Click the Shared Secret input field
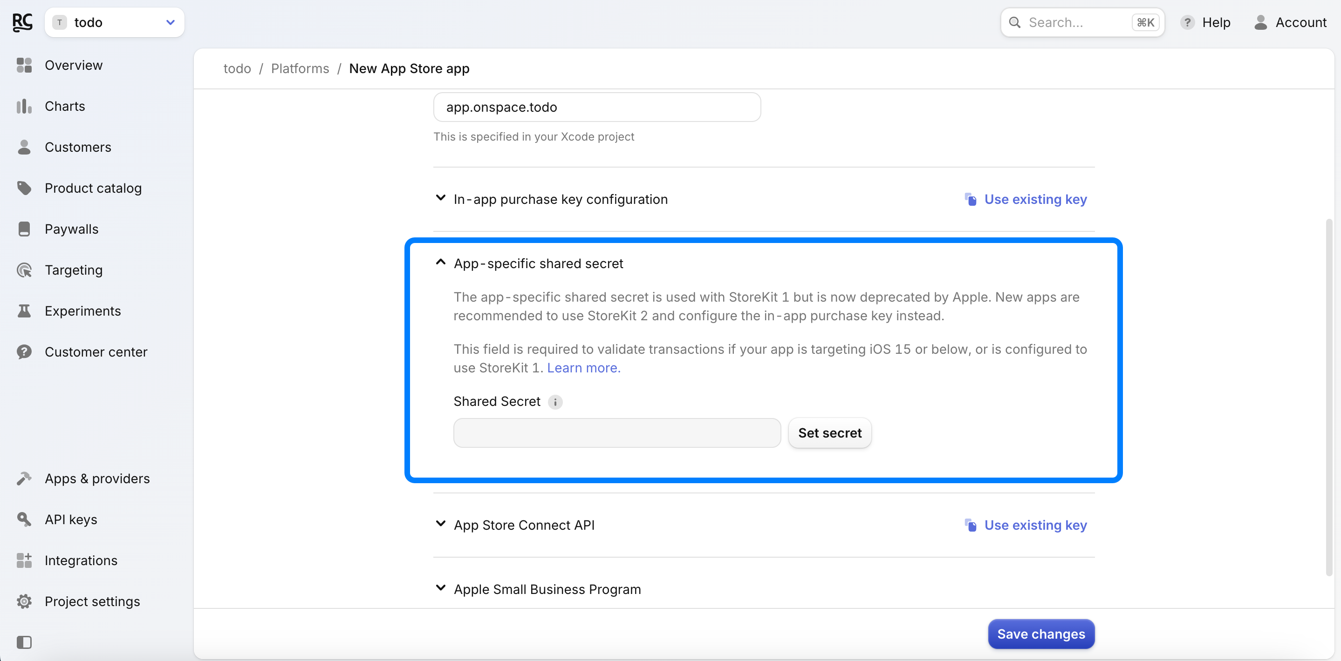The width and height of the screenshot is (1341, 661). pyautogui.click(x=616, y=433)
